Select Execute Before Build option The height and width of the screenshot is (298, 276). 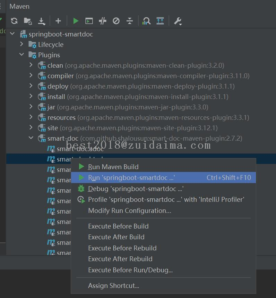163,226
